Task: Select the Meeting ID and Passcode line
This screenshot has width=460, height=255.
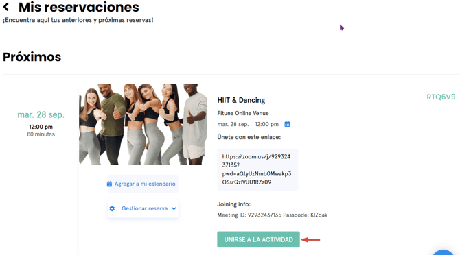Action: coord(273,215)
